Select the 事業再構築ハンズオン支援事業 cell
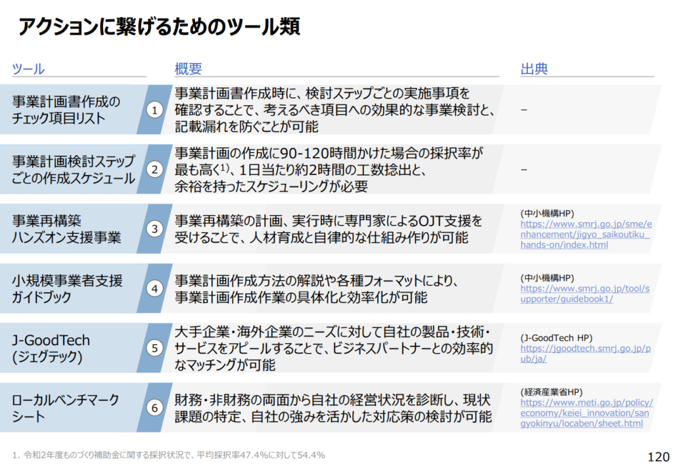 [x=67, y=229]
